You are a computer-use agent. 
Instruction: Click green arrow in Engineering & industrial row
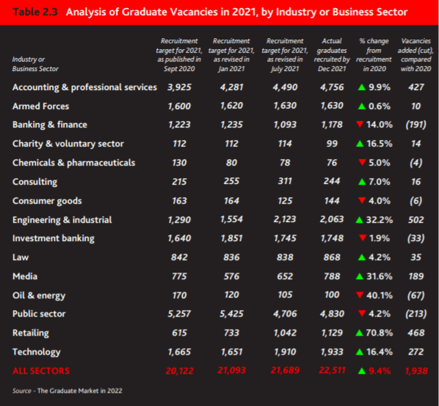click(x=359, y=220)
